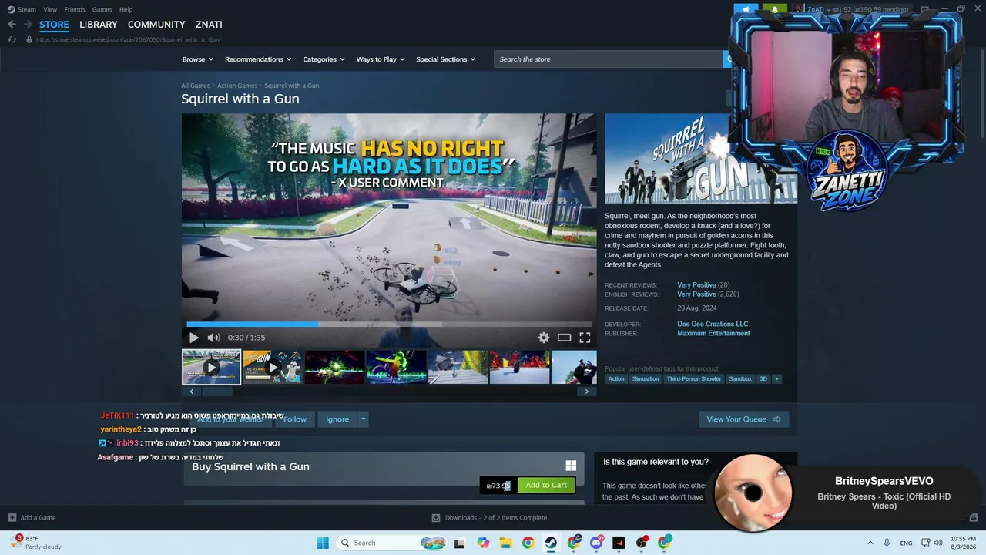The image size is (986, 555).
Task: Open Copilot from the taskbar
Action: (x=483, y=543)
